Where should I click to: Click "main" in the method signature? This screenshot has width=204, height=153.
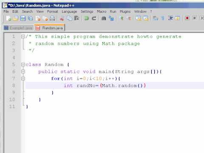[105, 71]
